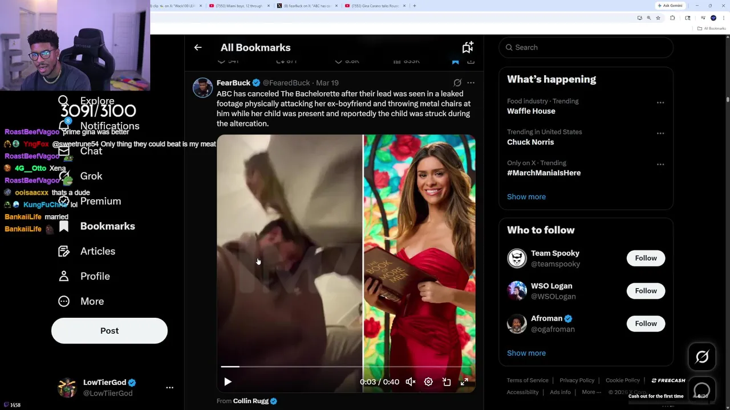This screenshot has width=730, height=410.
Task: Open FearBuck's profile avatar
Action: (x=202, y=88)
